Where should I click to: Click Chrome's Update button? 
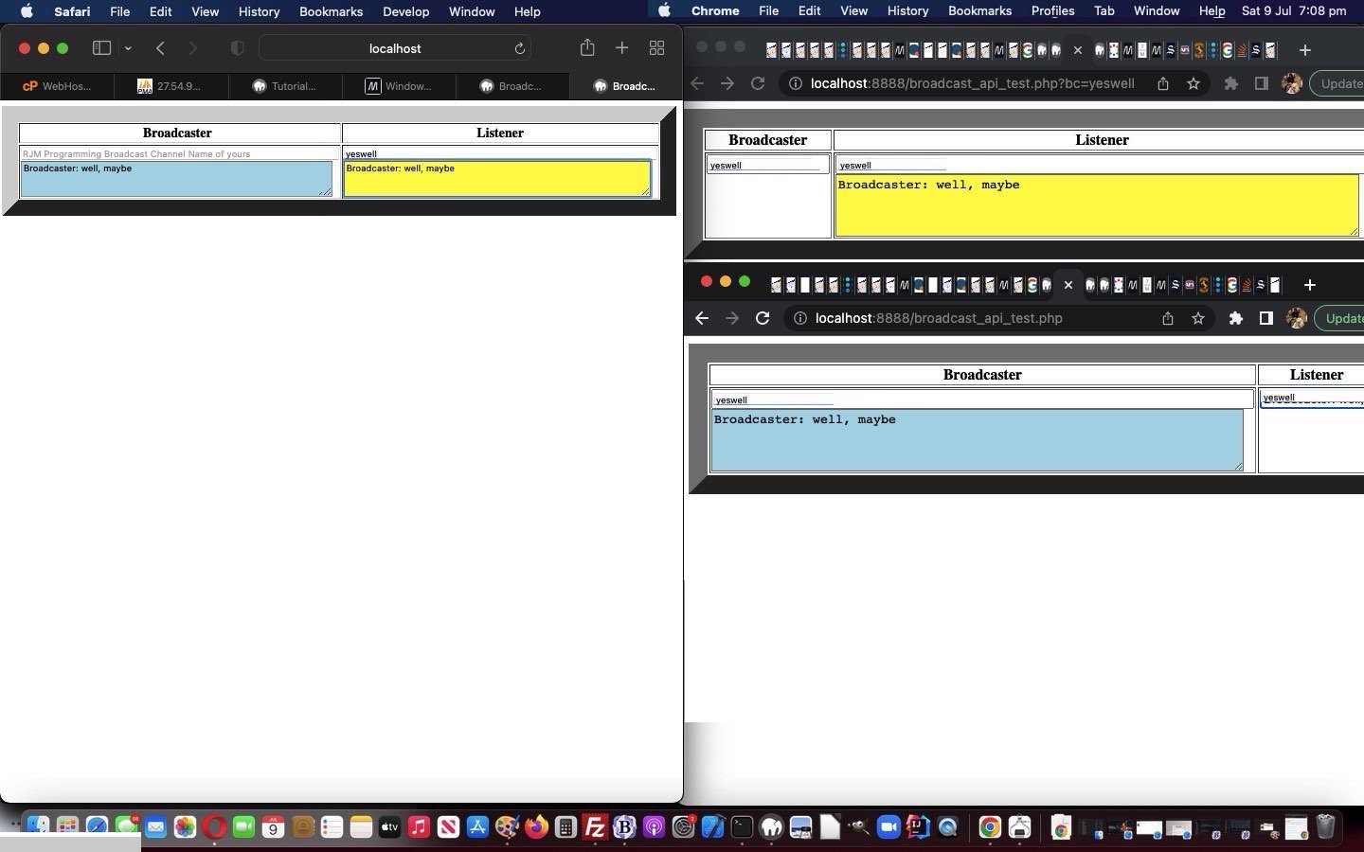(1343, 83)
